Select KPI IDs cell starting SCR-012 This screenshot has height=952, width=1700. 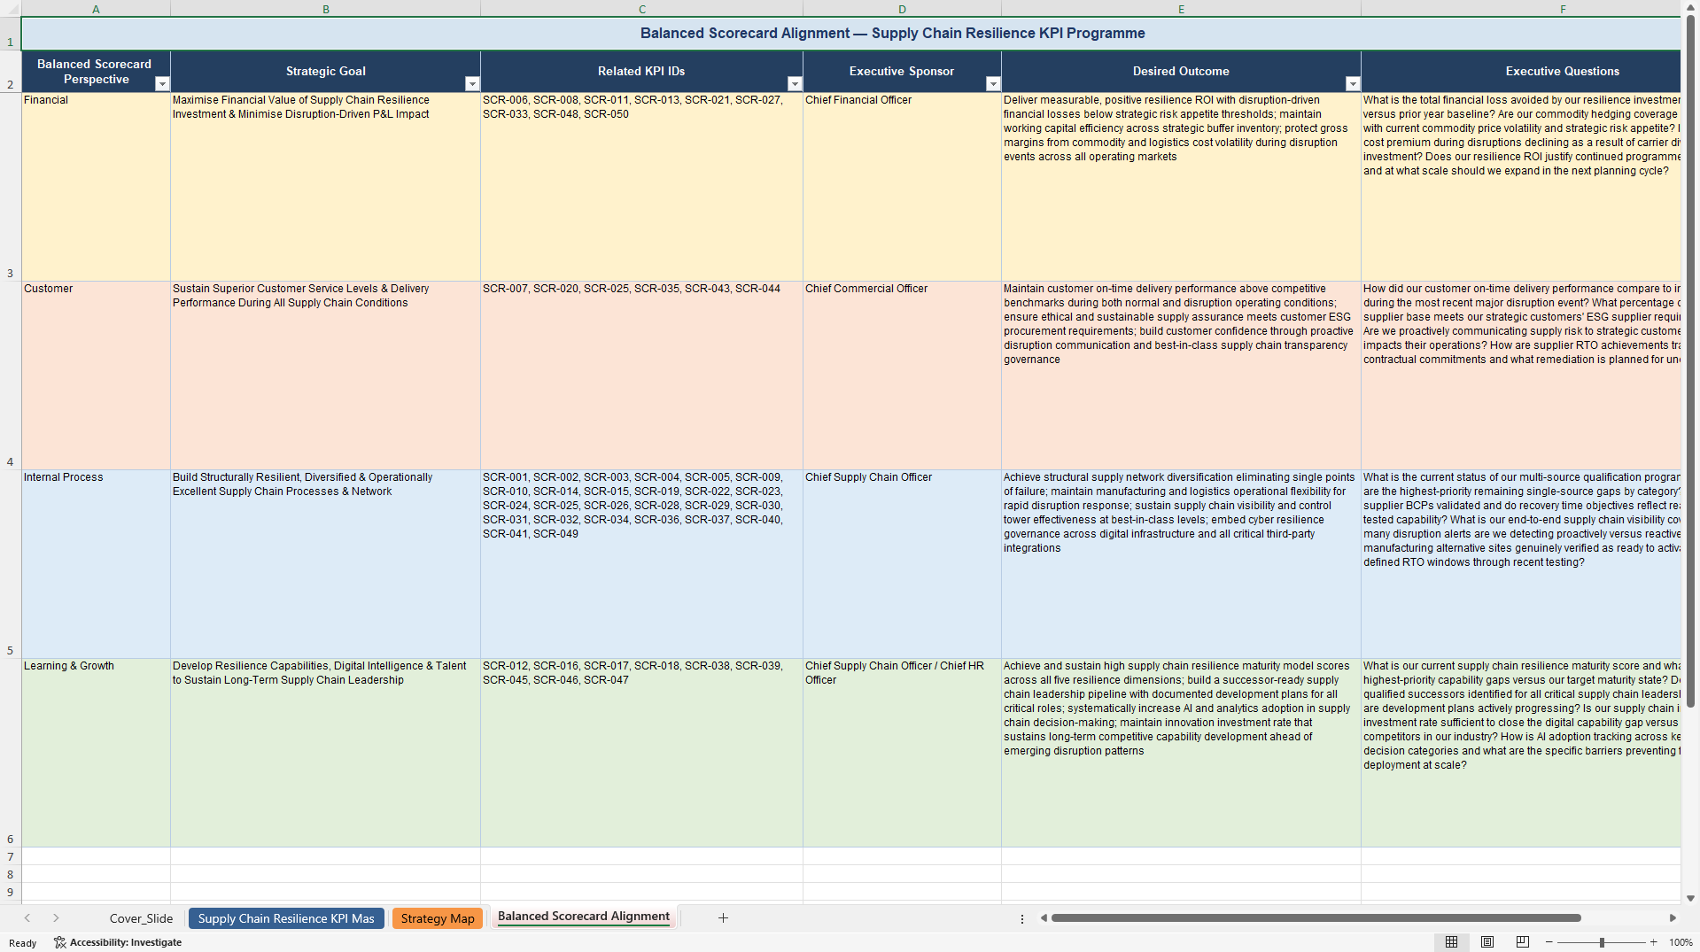tap(642, 753)
